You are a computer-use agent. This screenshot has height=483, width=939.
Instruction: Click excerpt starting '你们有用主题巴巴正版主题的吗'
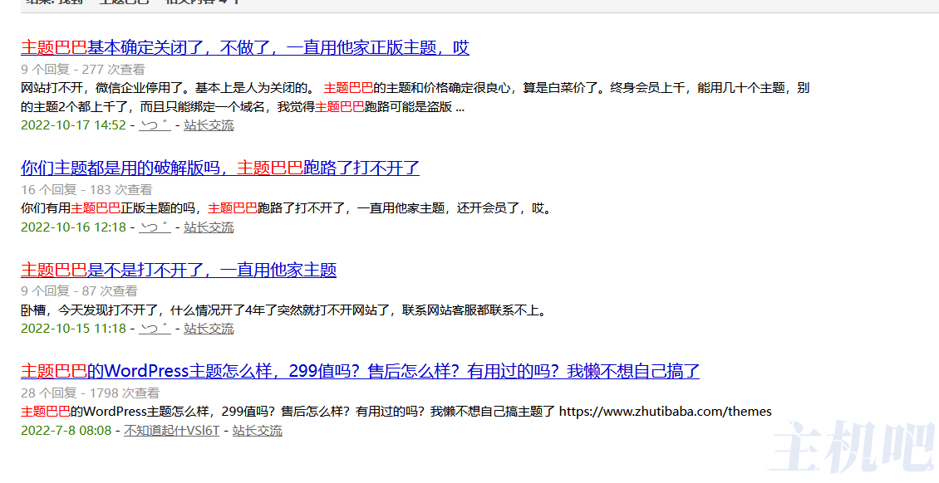point(288,208)
